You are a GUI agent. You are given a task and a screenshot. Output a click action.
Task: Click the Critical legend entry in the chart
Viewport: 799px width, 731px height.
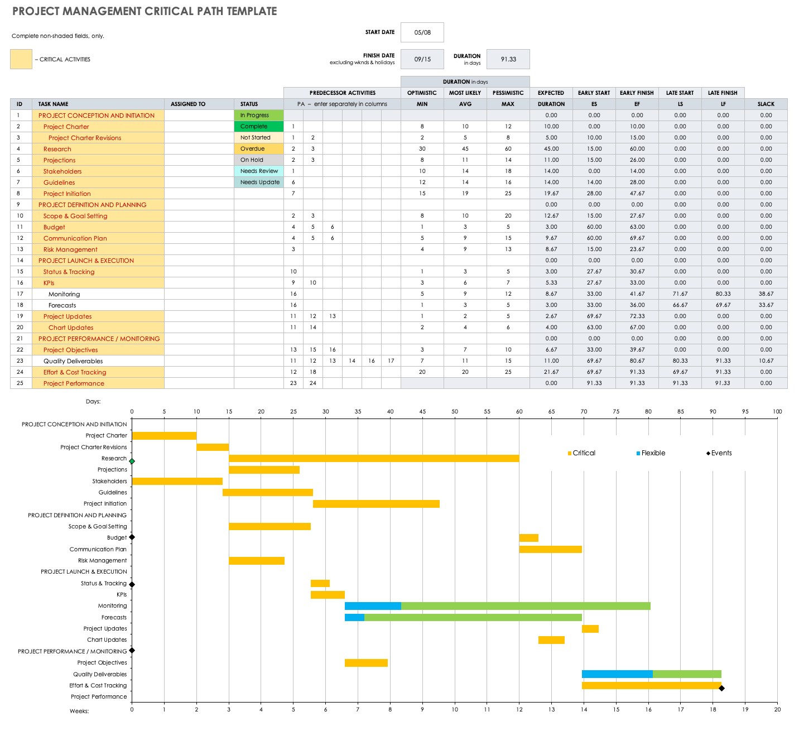[x=581, y=453]
